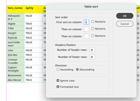Click the first Then on column field
140x101 pixels.
(x=87, y=29)
